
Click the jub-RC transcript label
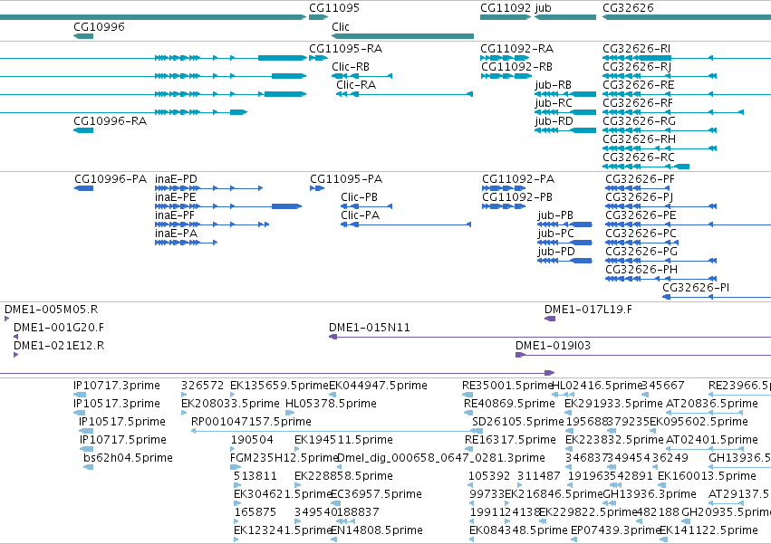554,103
